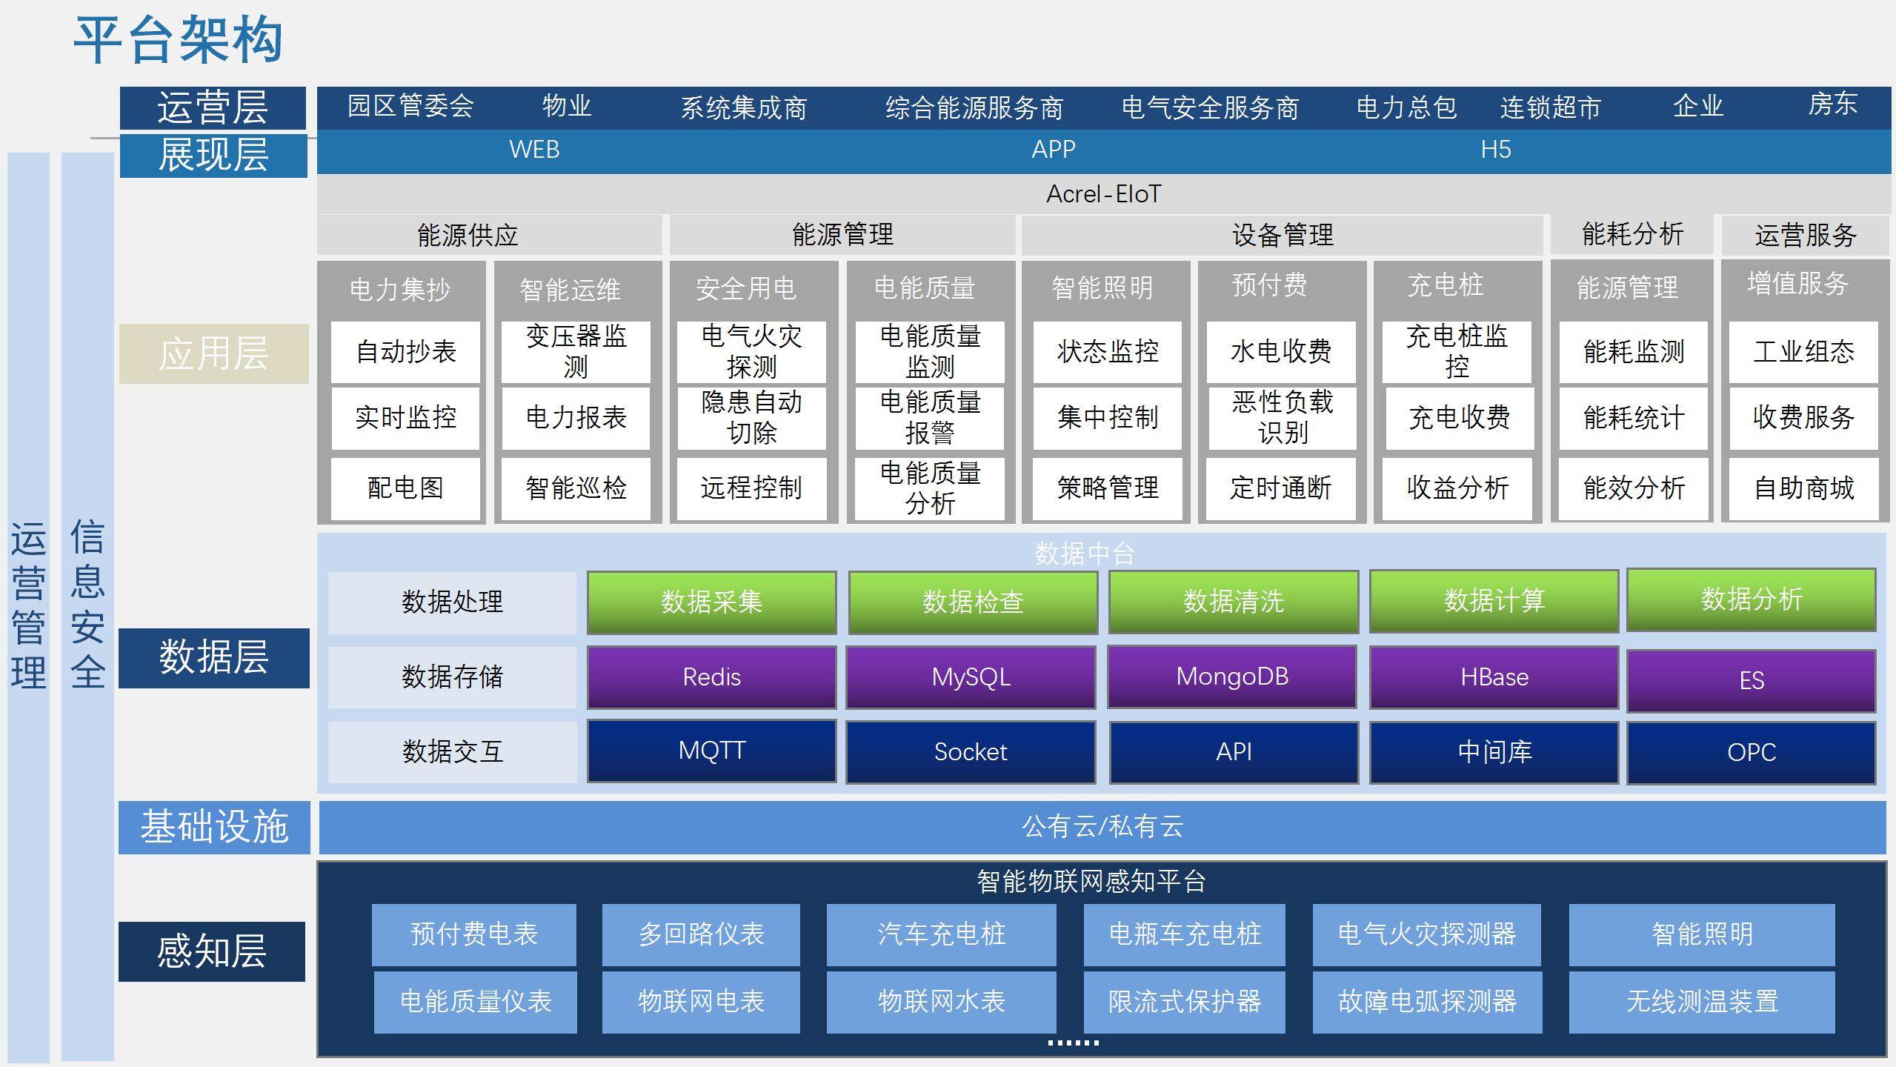Click the MongoDB purple block

[x=1231, y=677]
